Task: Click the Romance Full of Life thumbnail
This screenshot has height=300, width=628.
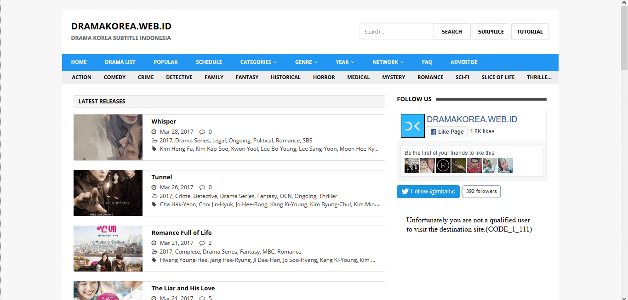Action: tap(108, 249)
